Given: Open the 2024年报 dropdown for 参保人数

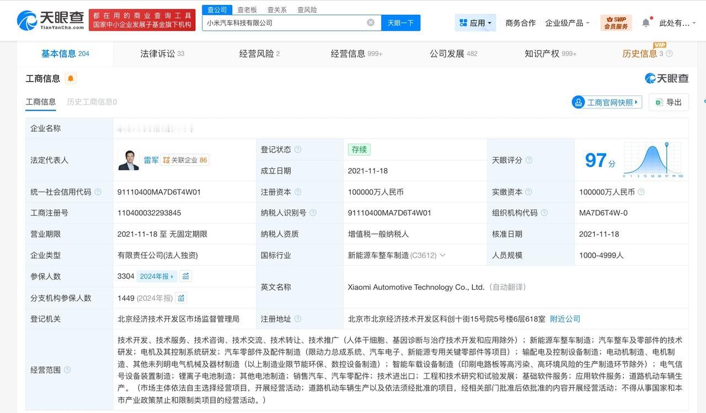Looking at the screenshot, I should pos(157,276).
